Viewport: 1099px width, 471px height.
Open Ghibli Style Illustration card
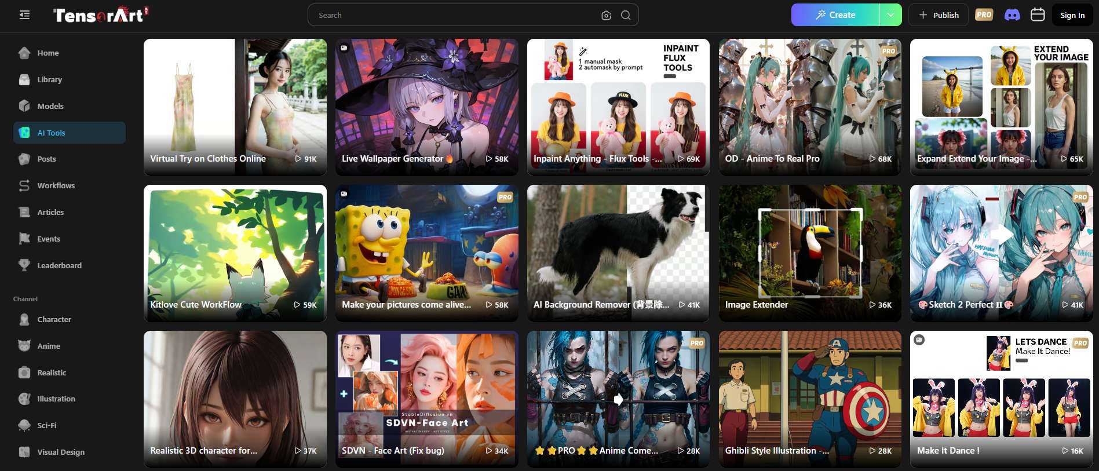point(810,399)
